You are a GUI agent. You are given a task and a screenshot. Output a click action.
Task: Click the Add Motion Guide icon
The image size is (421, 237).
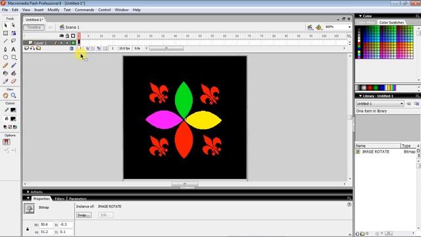tap(32, 48)
